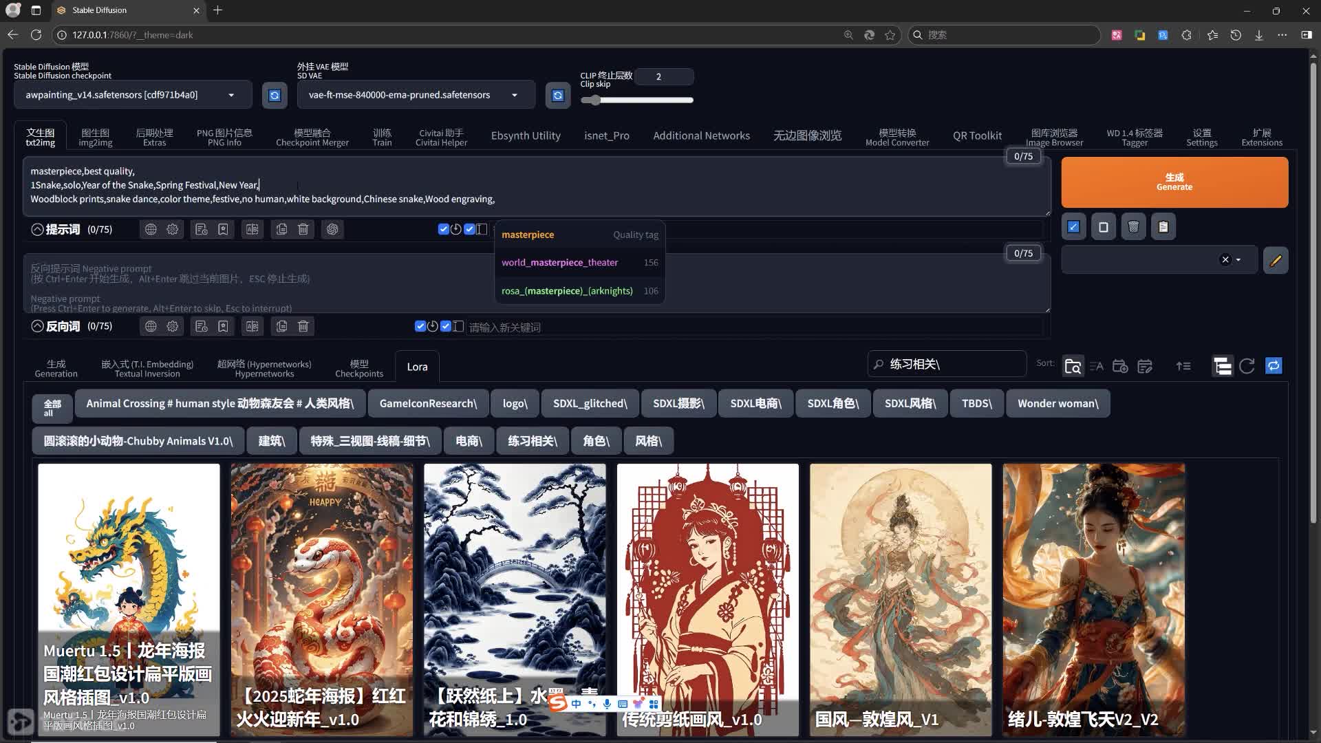
Task: Open the PNG Info tab
Action: coord(224,137)
